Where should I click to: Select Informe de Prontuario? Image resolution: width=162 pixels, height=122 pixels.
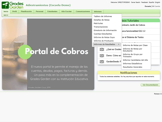pos(104,41)
